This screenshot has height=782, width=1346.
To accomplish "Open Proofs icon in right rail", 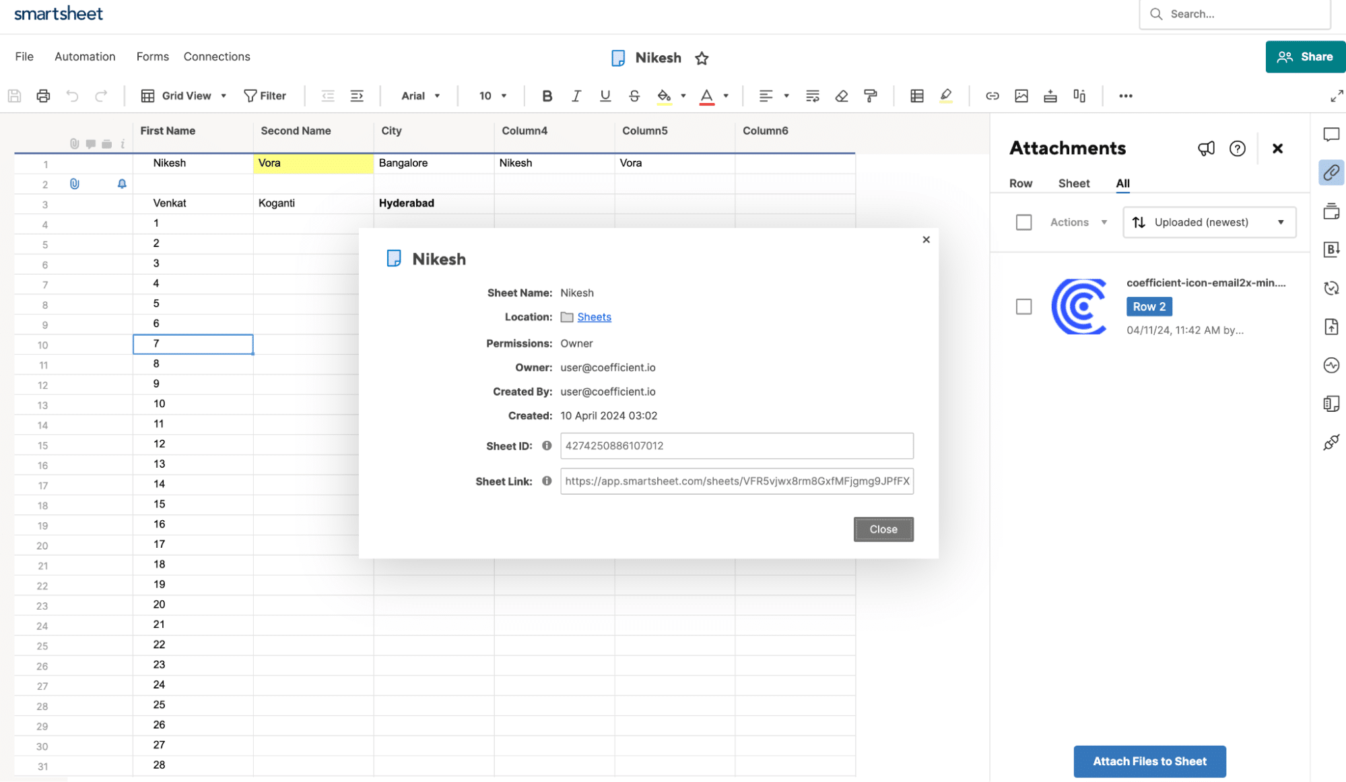I will coord(1331,211).
